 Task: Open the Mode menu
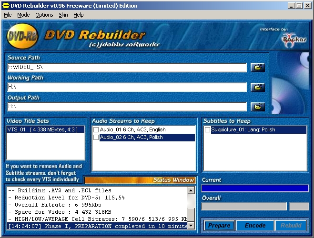tap(23, 15)
